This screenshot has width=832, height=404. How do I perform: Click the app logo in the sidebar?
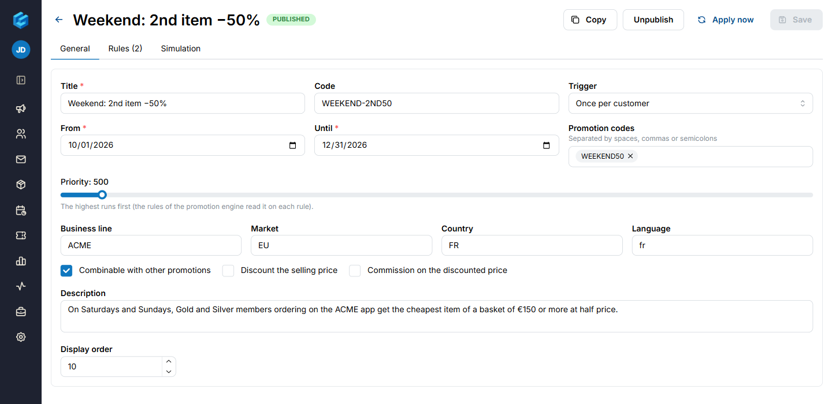click(x=21, y=20)
